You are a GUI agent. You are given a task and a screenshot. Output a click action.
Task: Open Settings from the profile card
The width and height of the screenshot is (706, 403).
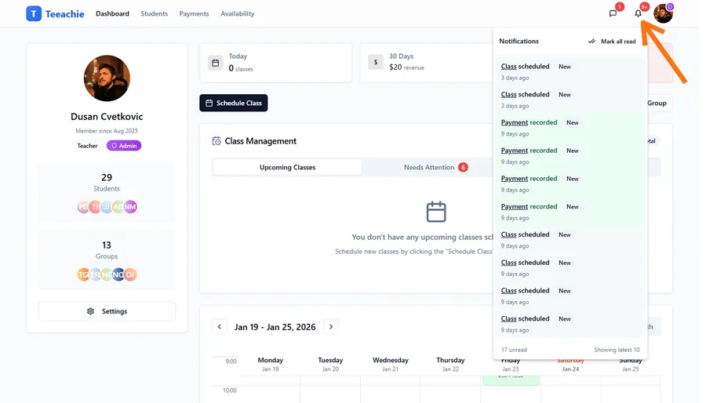tap(107, 311)
